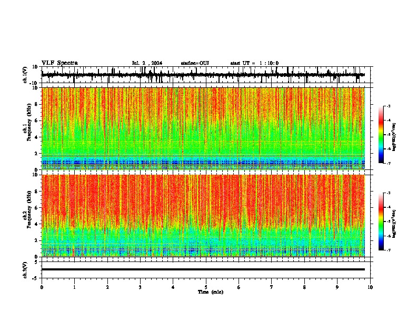Click the "2" kHz tick on ch.2 frequency axis
417x322 pixels.
[37, 240]
